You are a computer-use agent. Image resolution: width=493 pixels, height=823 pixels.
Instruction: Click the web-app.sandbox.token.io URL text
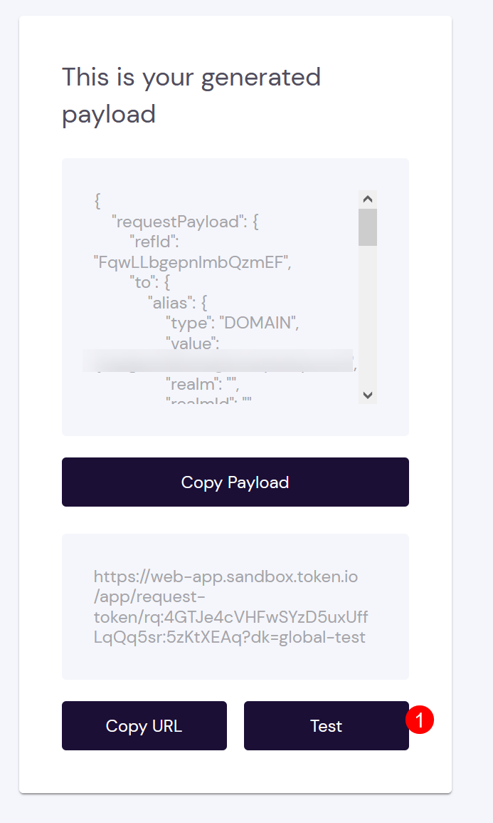tap(226, 577)
